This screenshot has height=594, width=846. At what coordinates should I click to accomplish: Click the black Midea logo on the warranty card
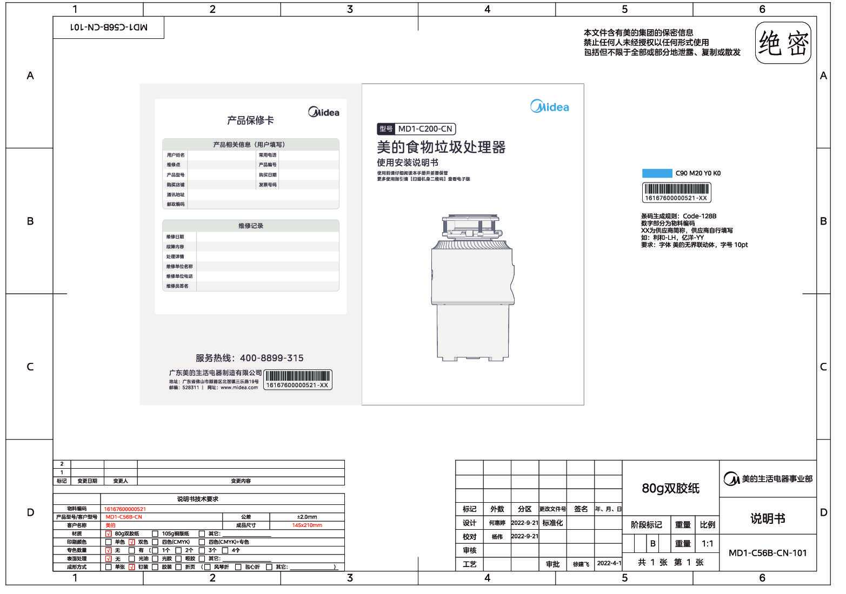pos(323,112)
